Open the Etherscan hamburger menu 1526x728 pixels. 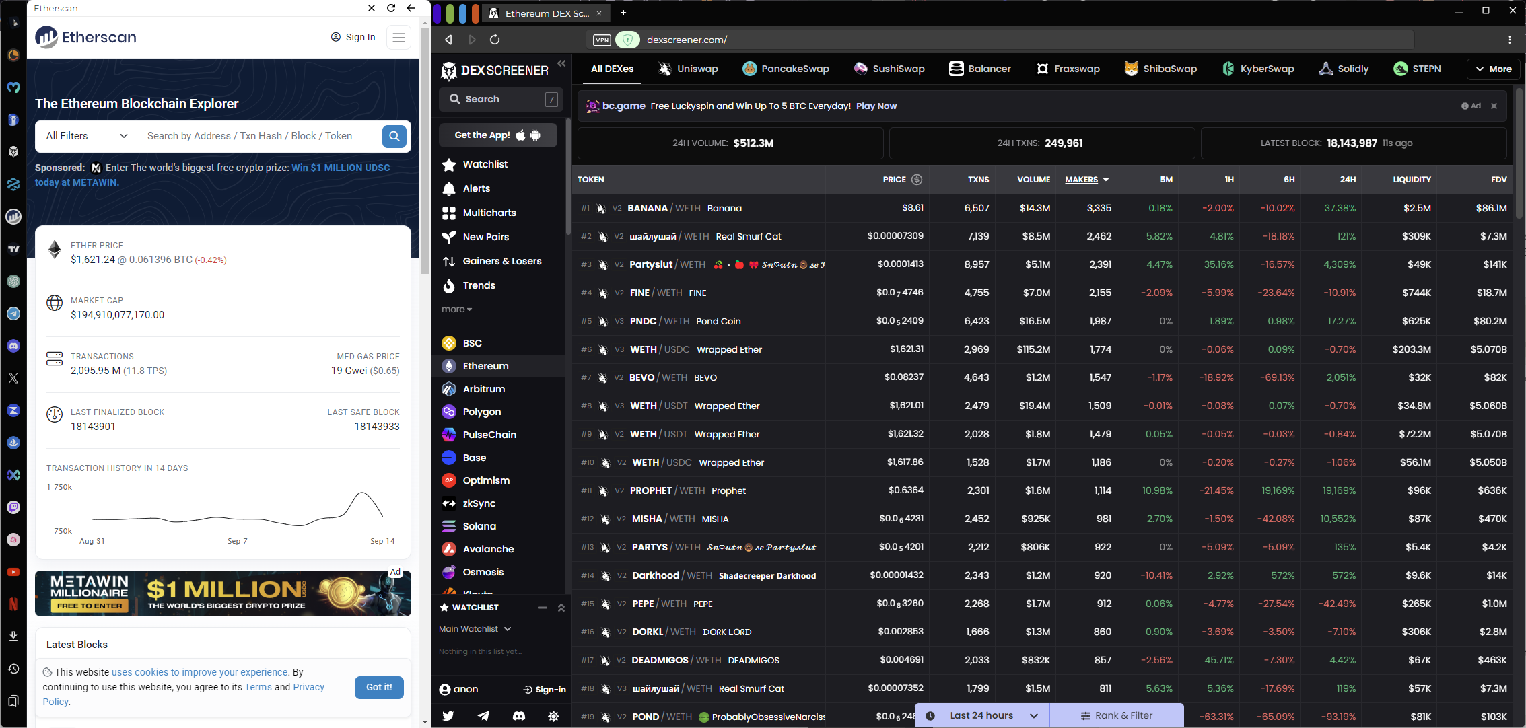(x=398, y=37)
